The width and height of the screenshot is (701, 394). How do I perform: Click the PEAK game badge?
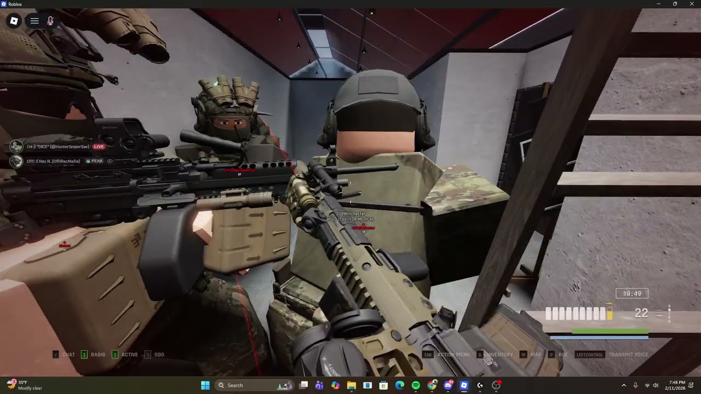94,161
